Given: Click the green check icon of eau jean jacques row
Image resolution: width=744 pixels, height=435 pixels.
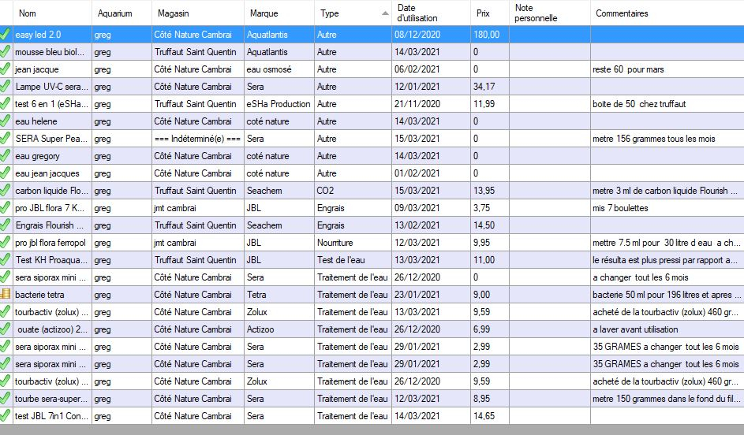Looking at the screenshot, I should [6, 173].
